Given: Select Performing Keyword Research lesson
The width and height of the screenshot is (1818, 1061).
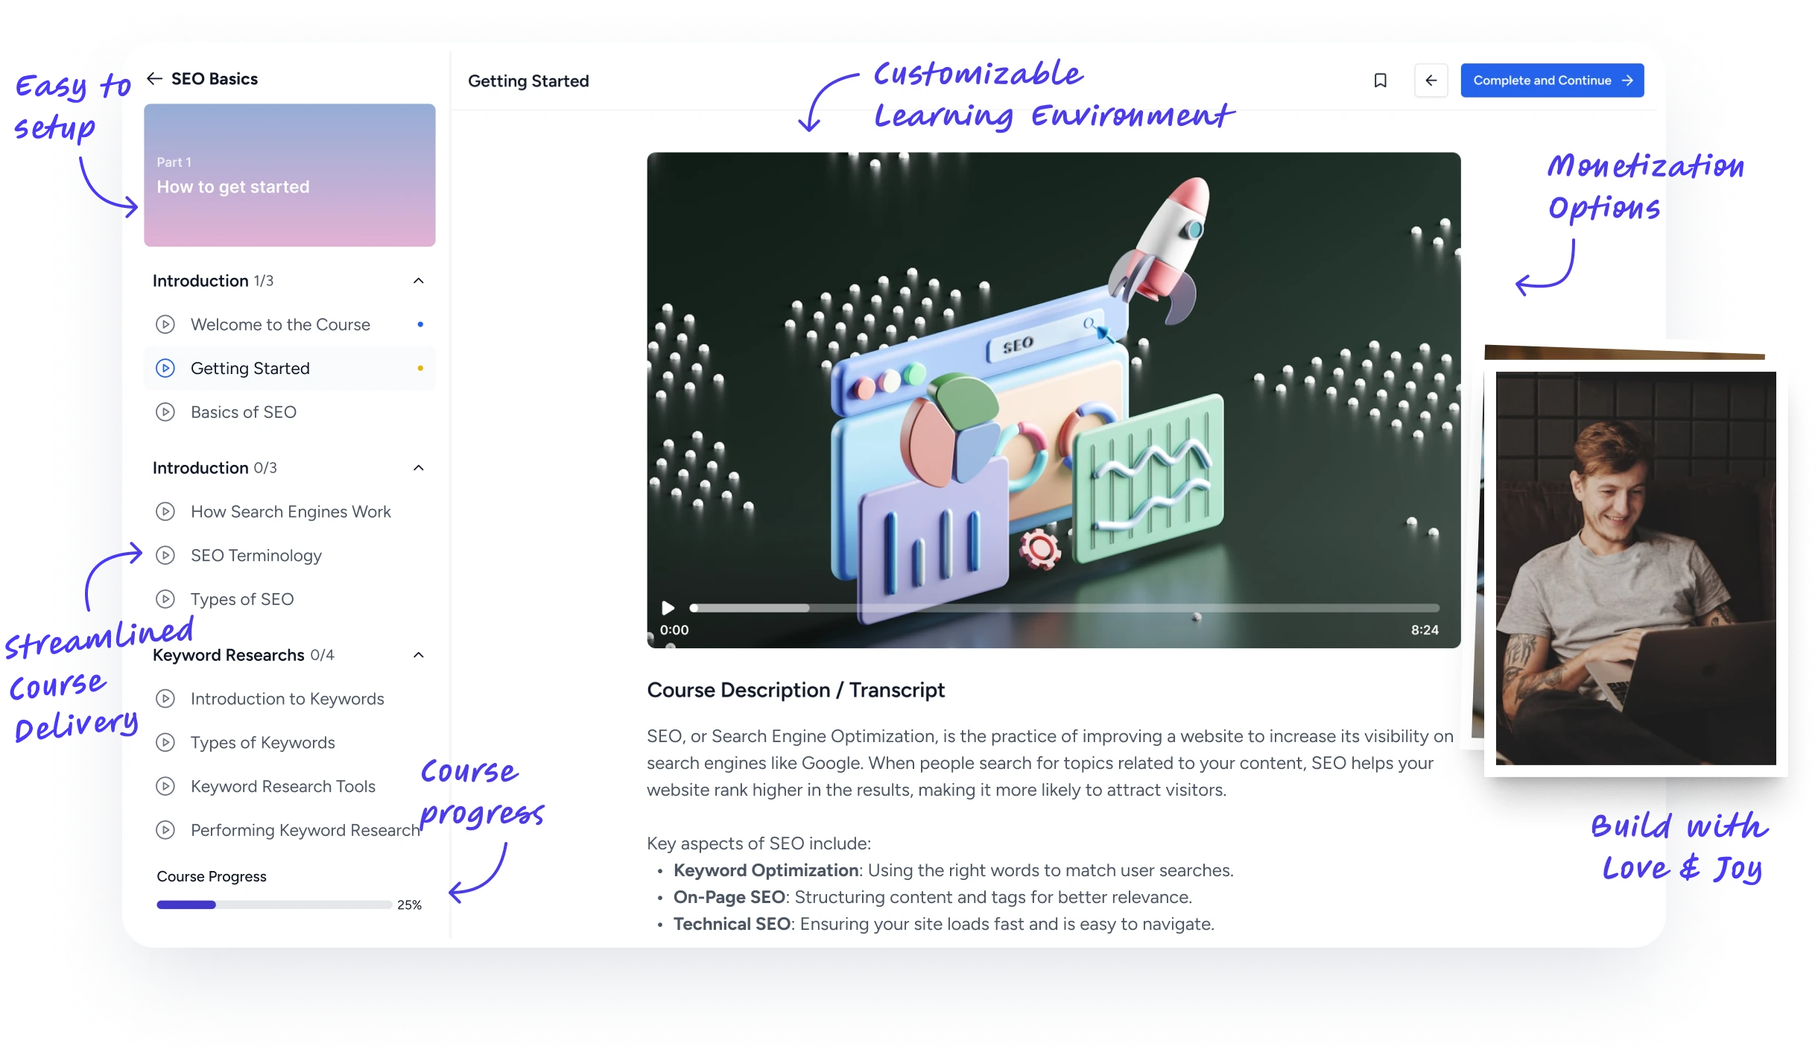Looking at the screenshot, I should [289, 830].
